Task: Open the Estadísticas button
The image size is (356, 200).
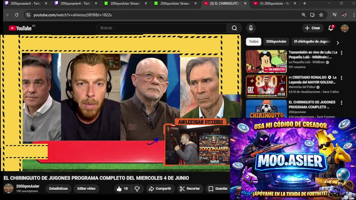Action: click(x=58, y=188)
